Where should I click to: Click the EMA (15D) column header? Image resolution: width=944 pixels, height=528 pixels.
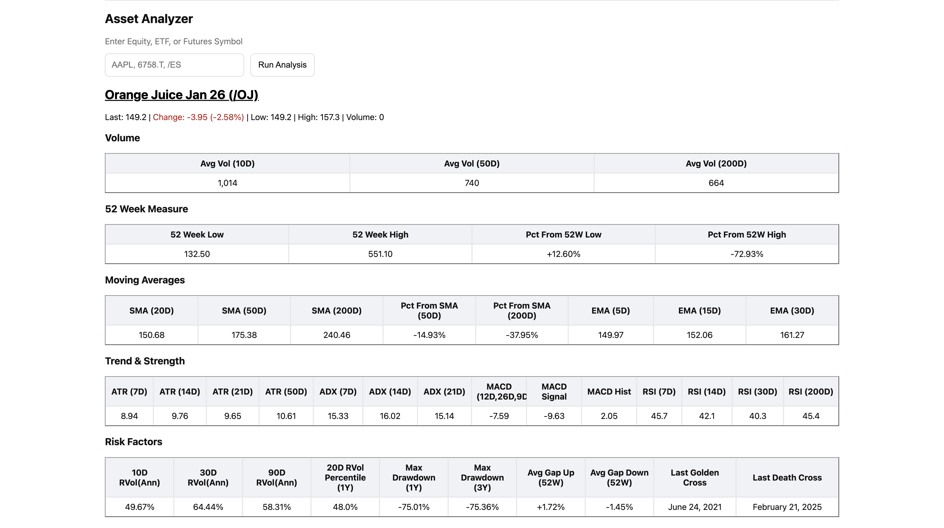coord(699,311)
